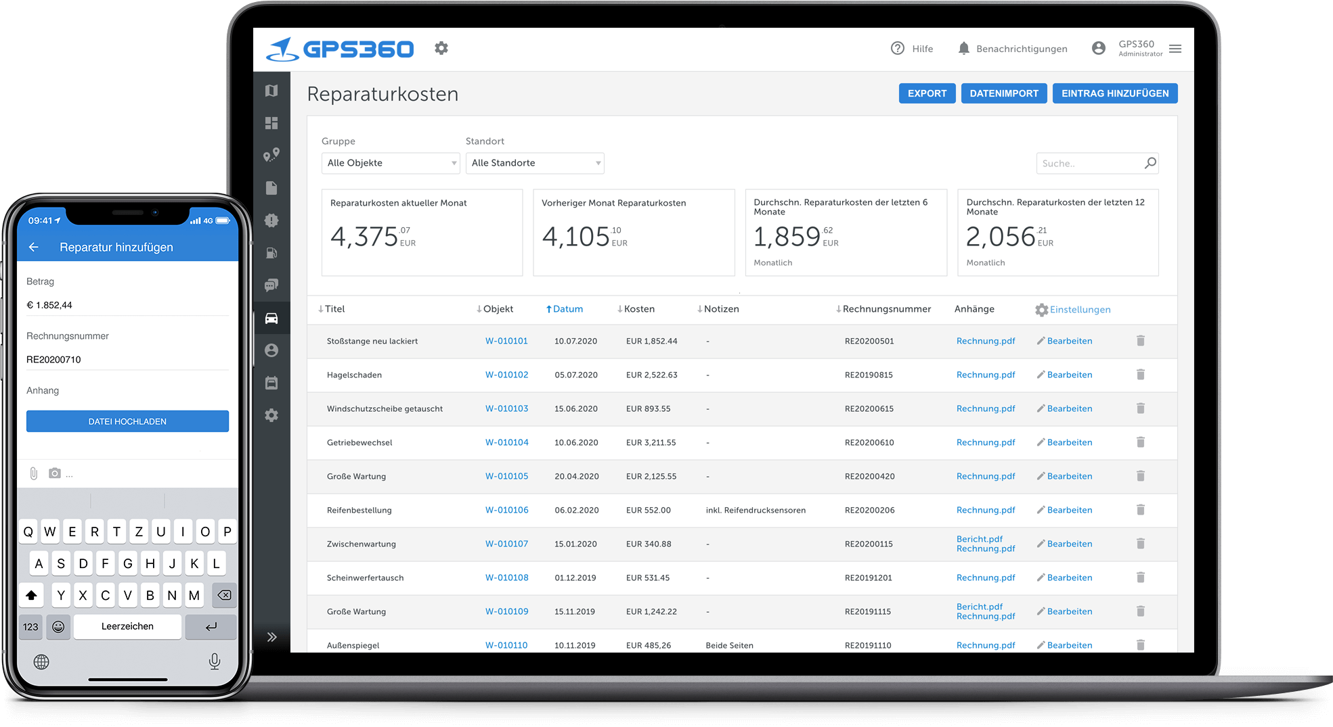Screen dimensions: 1333x727
Task: Click the EXPORT button
Action: tap(927, 93)
